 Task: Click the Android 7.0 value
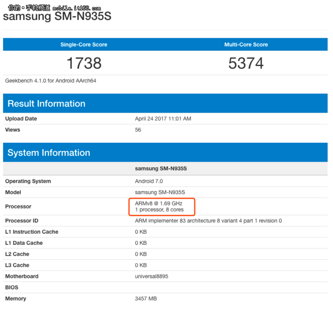(149, 181)
